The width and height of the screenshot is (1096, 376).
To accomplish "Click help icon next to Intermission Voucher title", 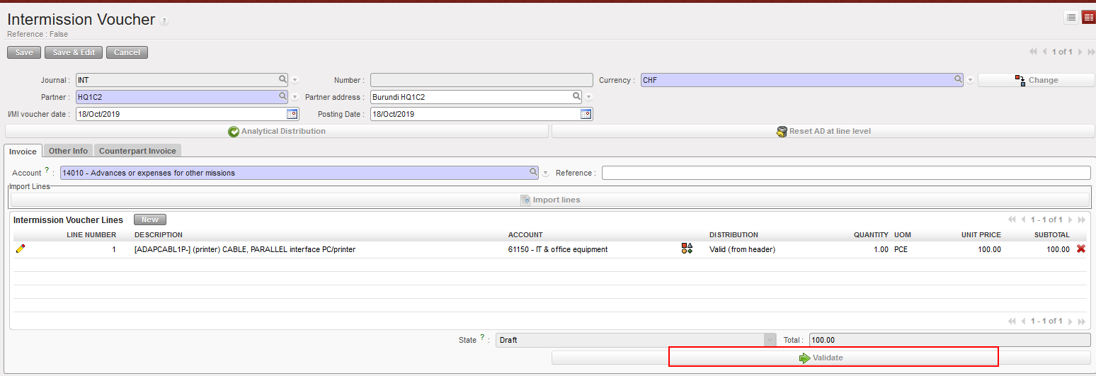I will (164, 21).
